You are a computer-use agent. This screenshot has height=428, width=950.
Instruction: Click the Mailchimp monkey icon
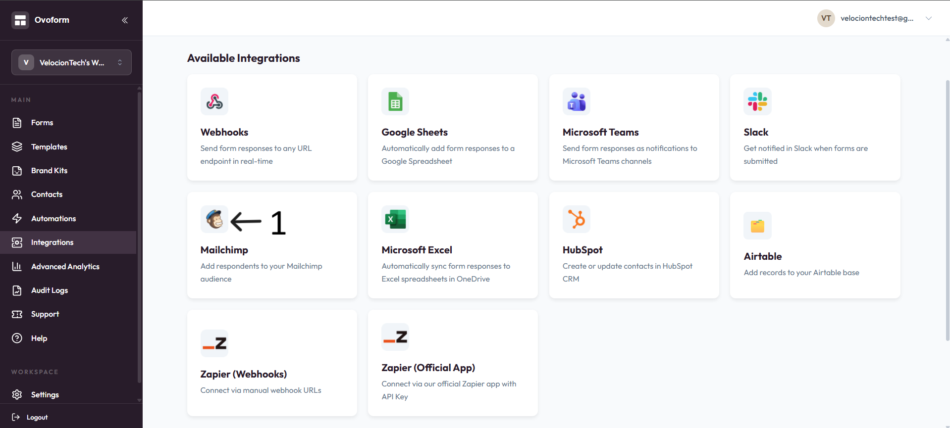214,219
